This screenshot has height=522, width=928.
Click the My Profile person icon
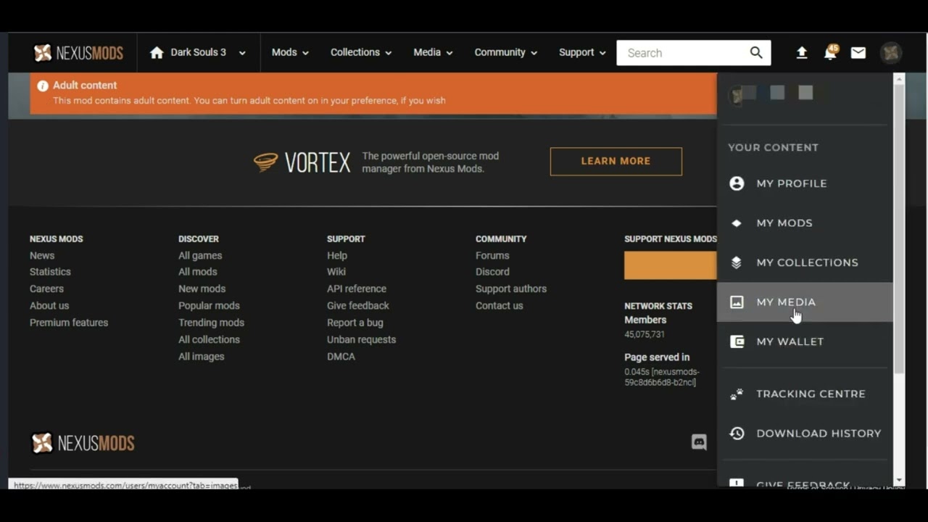pos(737,183)
